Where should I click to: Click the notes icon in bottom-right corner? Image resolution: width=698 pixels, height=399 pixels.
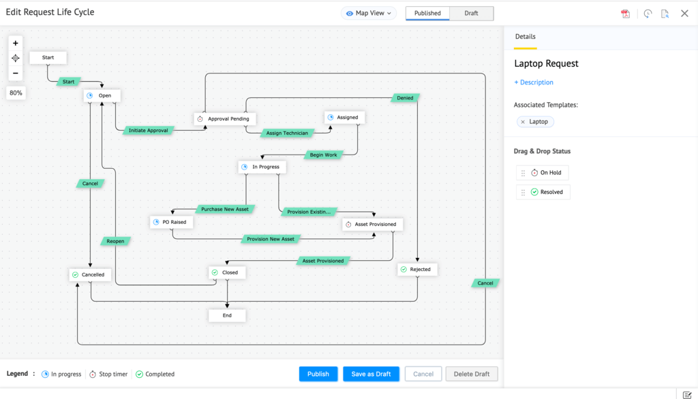687,395
